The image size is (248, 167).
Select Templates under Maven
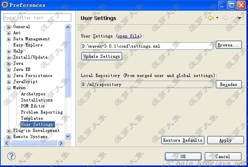click(32, 118)
